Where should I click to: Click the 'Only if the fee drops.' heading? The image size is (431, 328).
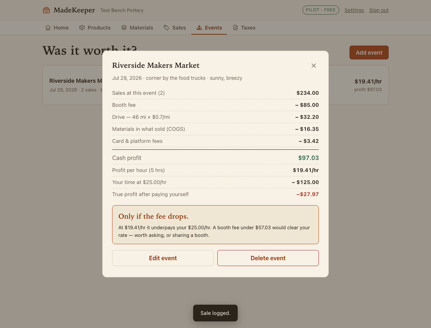(153, 216)
